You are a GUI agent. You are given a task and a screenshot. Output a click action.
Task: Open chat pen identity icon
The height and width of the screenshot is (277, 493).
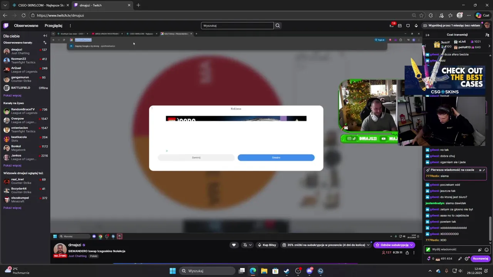click(x=460, y=259)
